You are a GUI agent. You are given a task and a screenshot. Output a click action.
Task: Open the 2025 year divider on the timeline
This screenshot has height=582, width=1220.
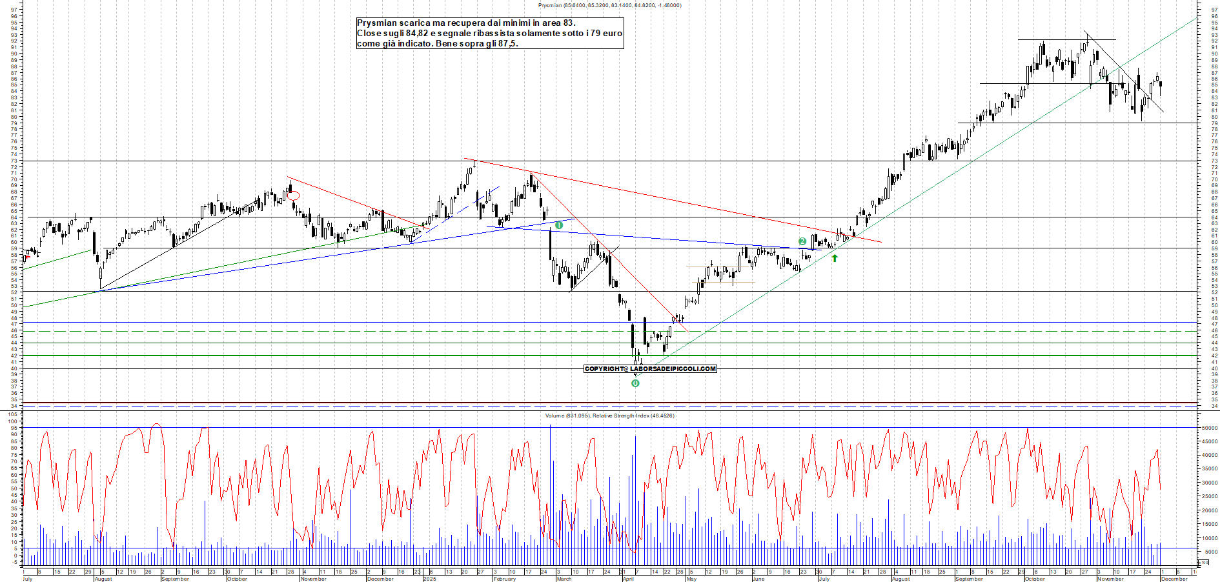(x=429, y=579)
